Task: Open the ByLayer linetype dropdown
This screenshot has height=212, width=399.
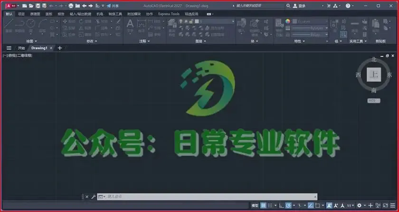Action: [310, 35]
